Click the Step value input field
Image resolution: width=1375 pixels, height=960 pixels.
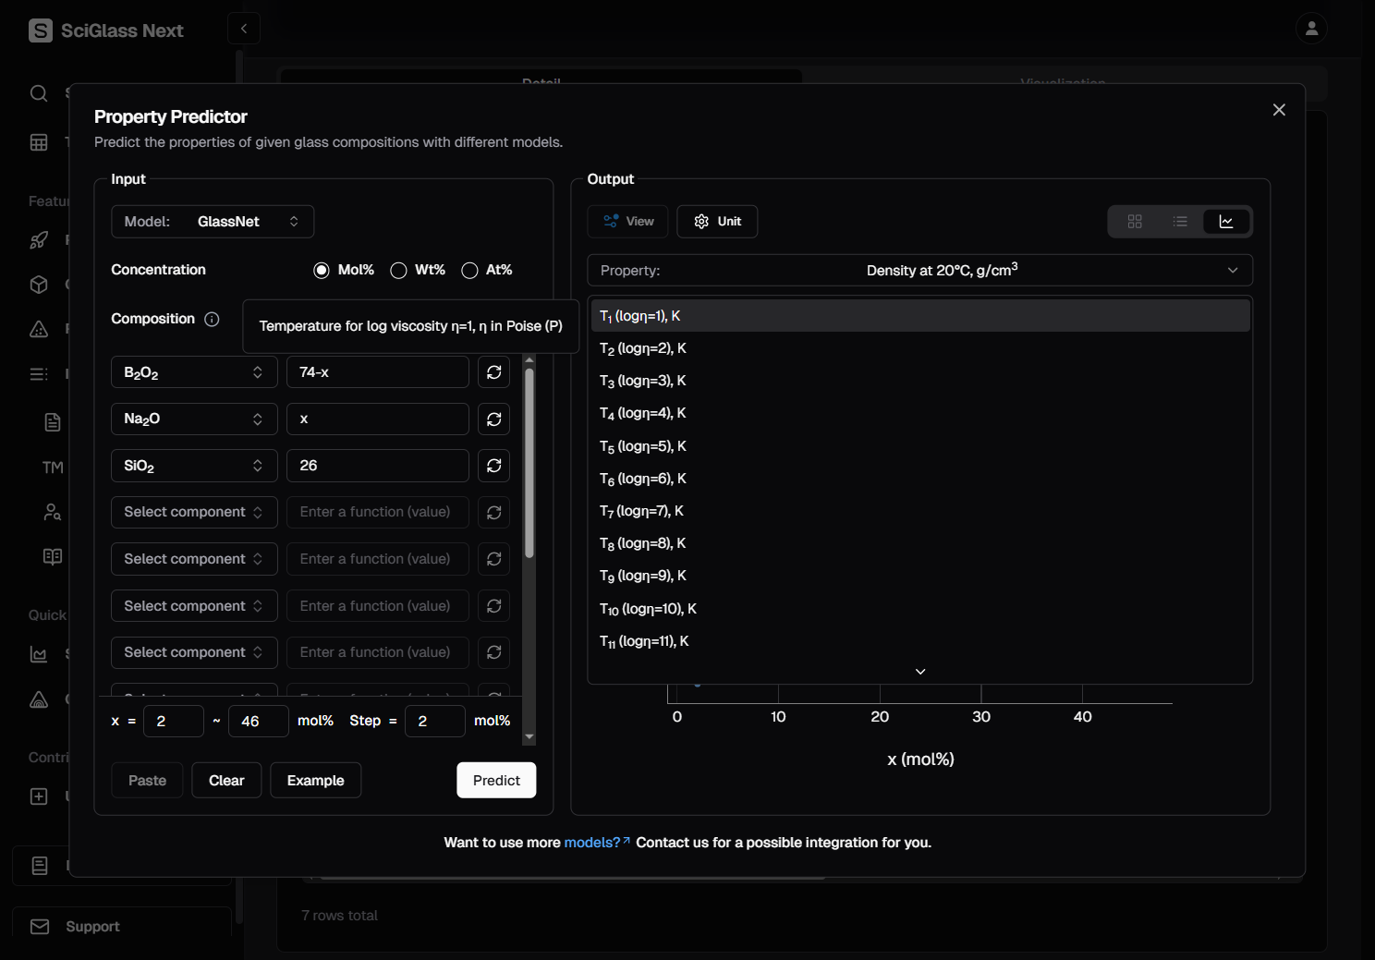(434, 722)
